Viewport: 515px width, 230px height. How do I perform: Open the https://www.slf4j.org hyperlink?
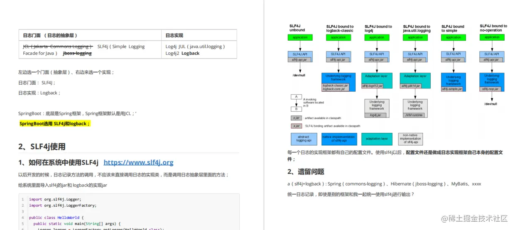click(138, 162)
